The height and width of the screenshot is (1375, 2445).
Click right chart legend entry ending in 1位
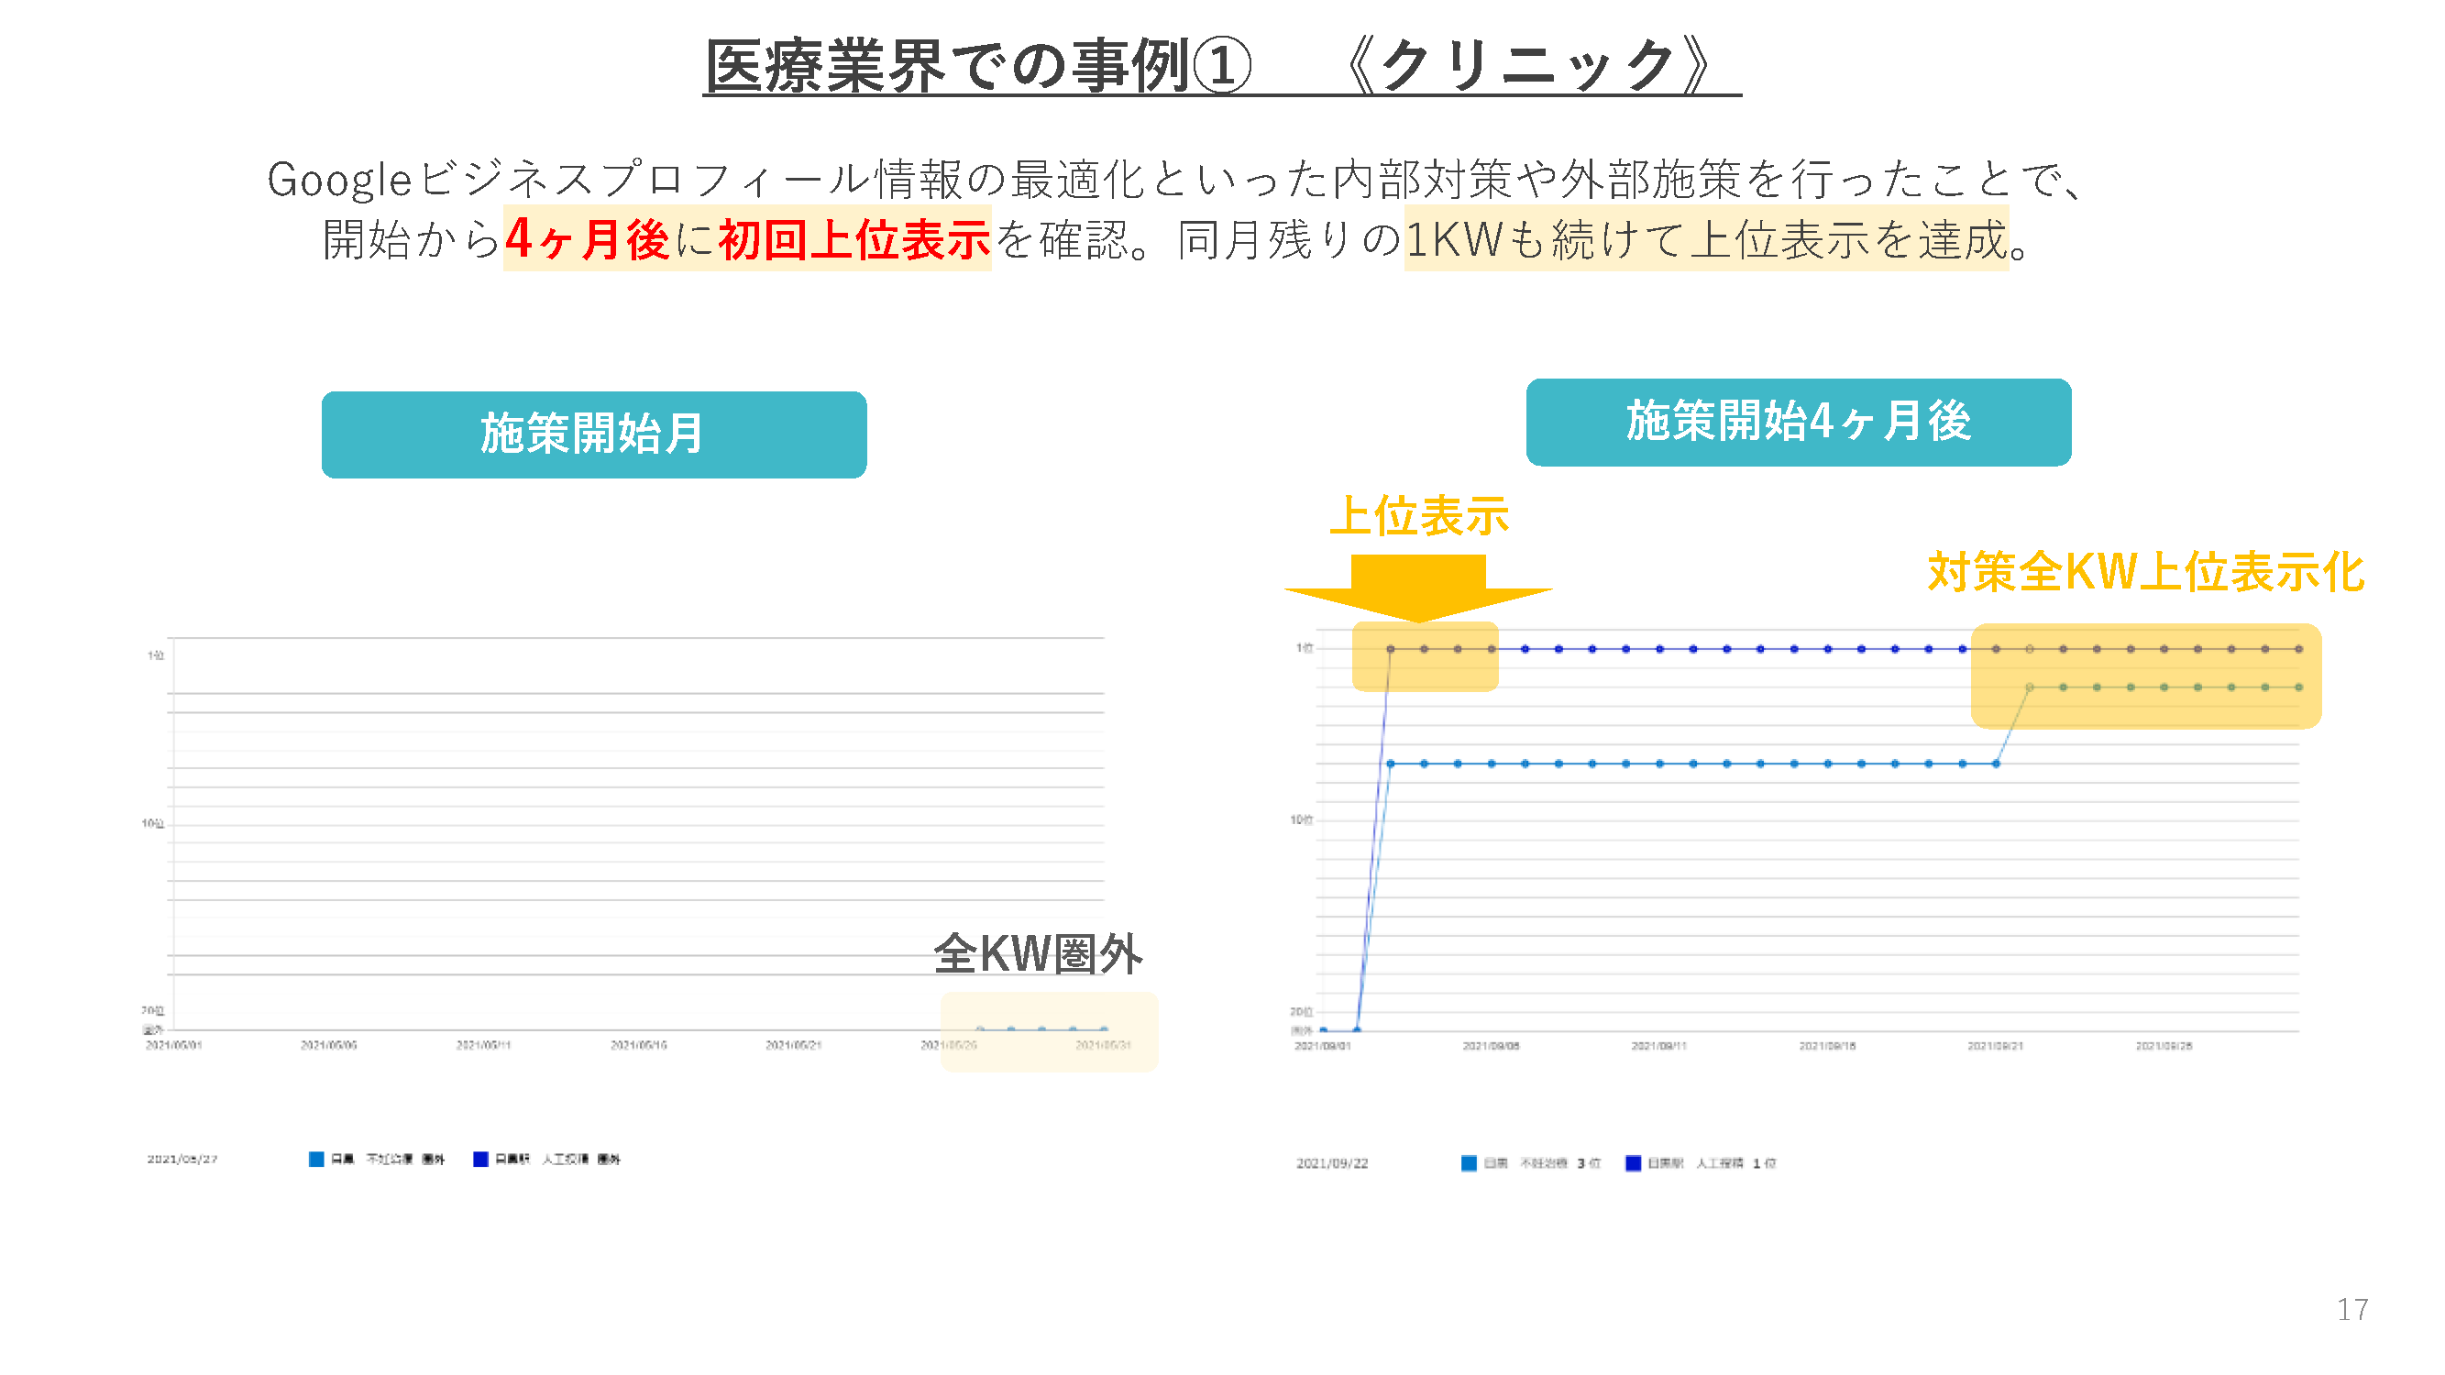coord(1700,1163)
